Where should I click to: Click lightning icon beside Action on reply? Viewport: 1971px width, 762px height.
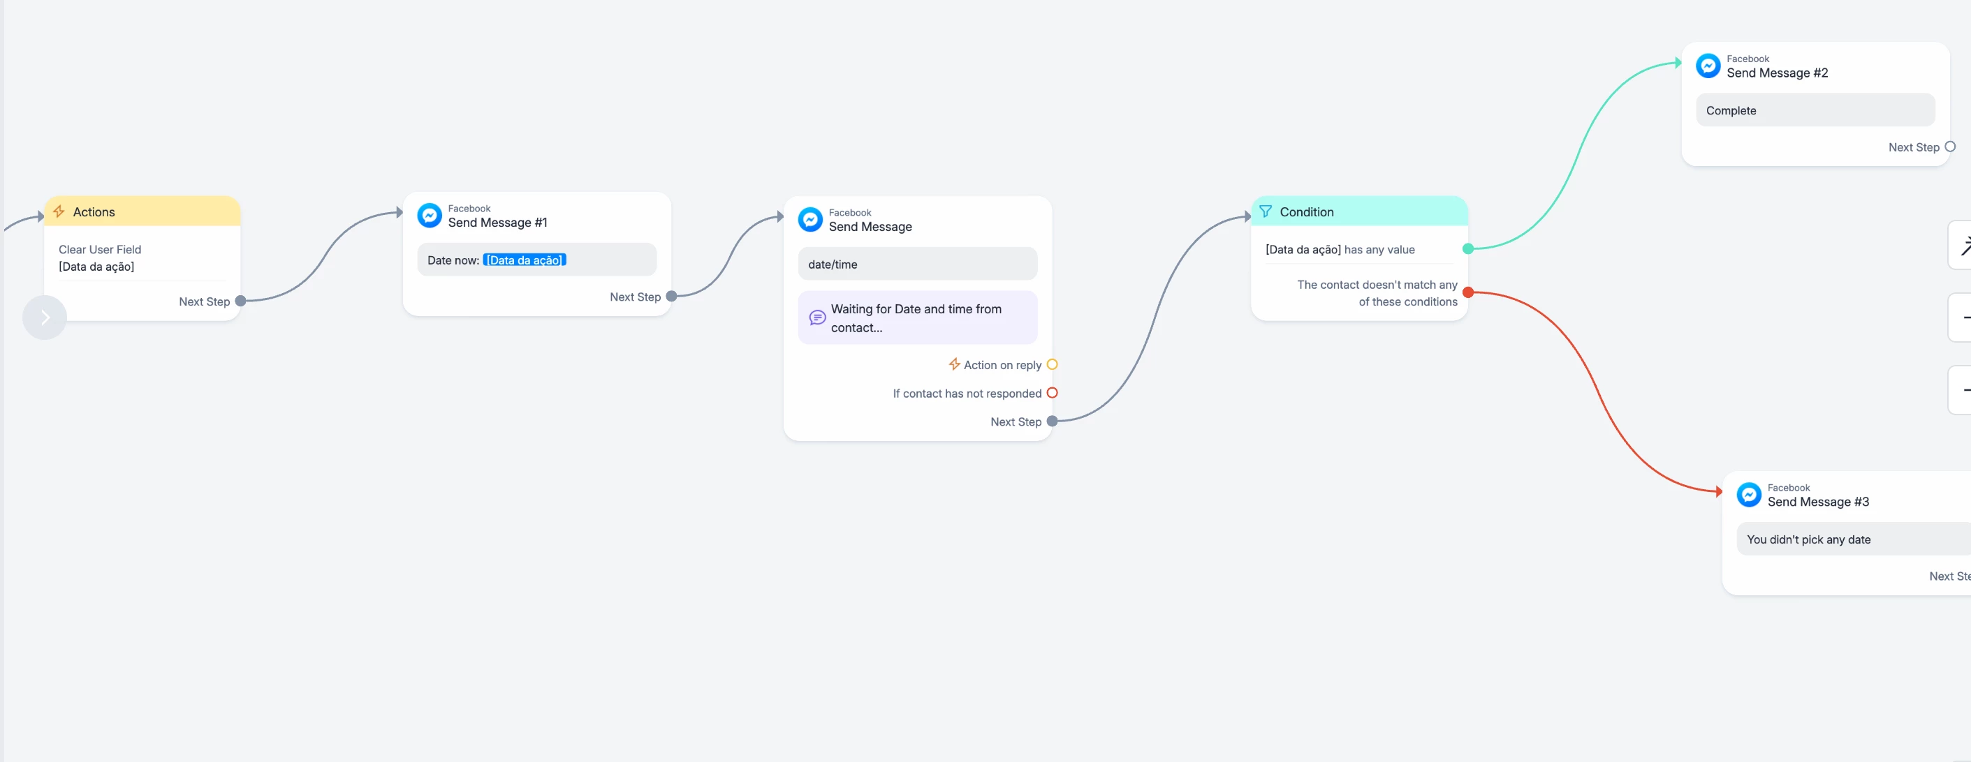pyautogui.click(x=954, y=364)
